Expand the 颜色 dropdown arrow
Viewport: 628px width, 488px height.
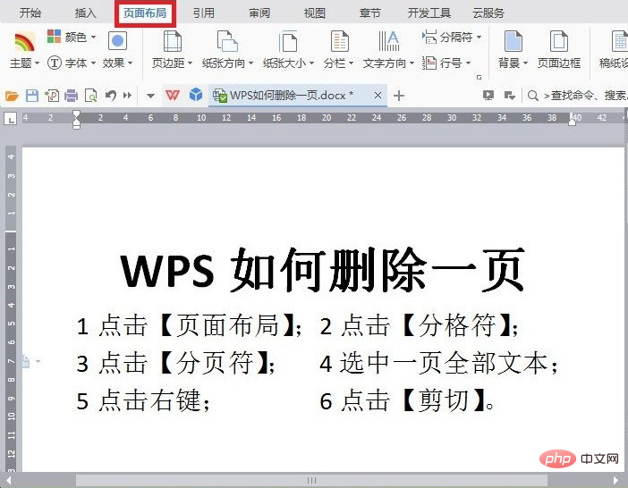(x=93, y=38)
